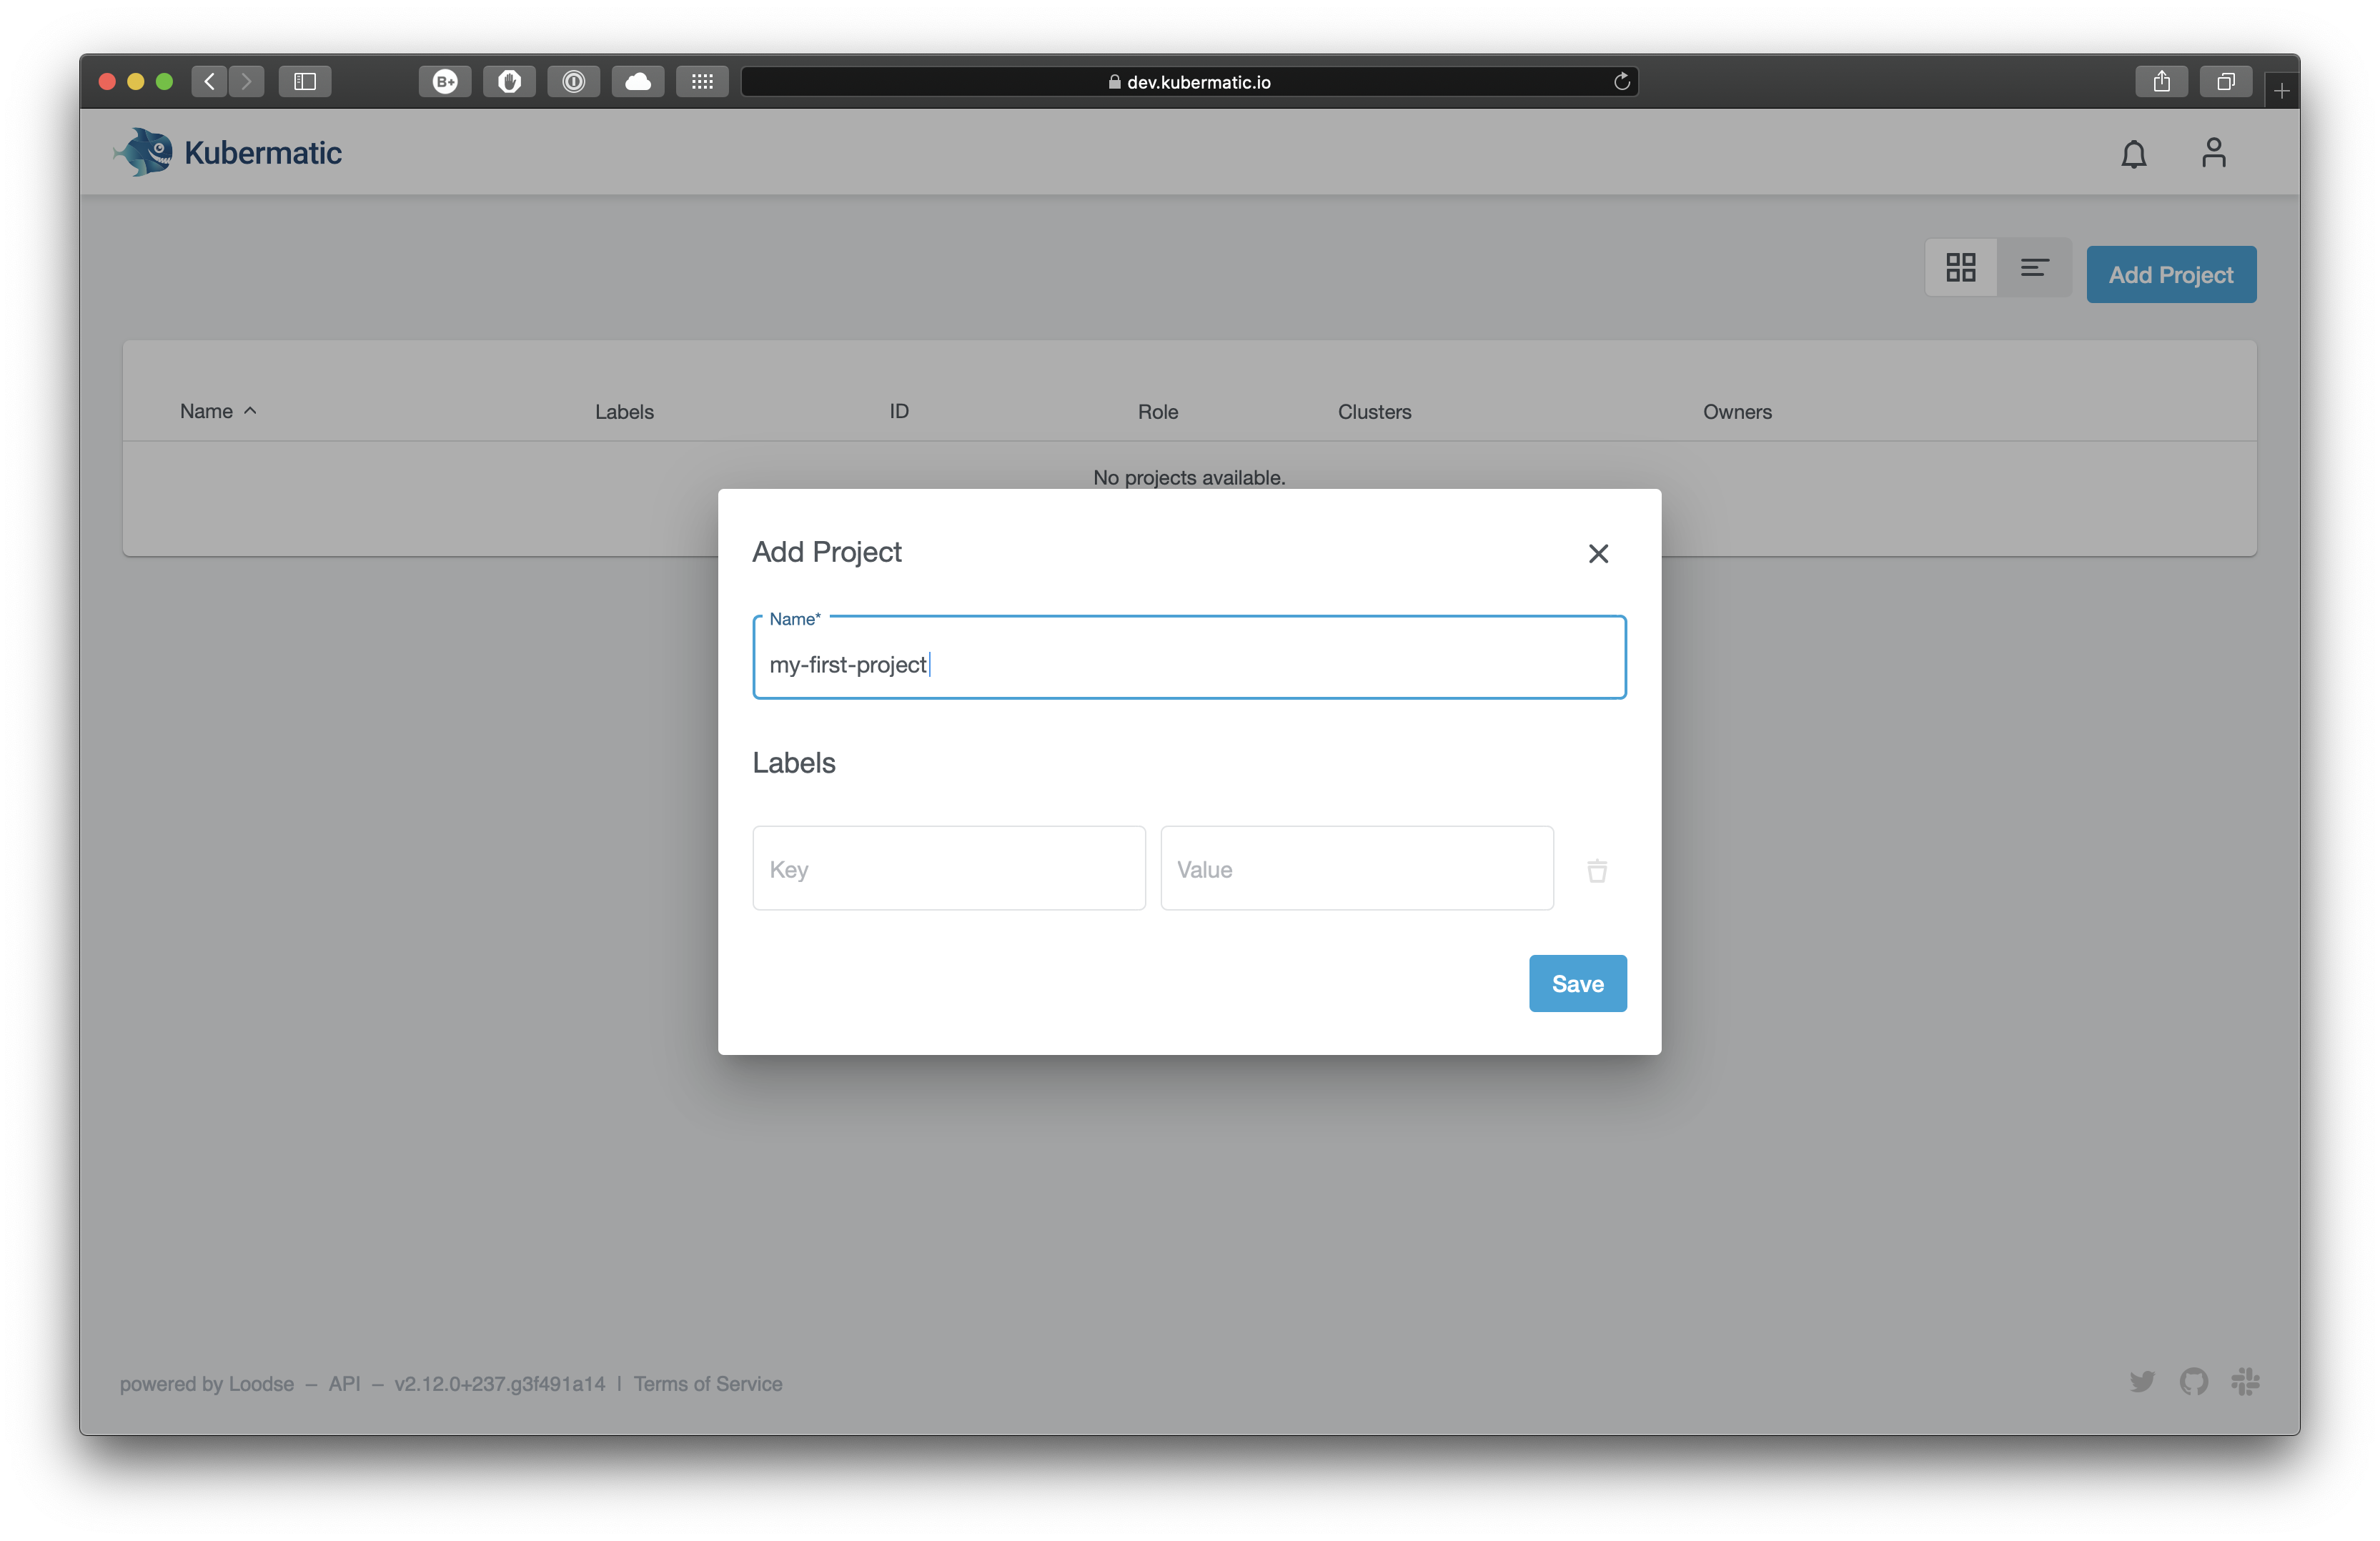
Task: Visit the GitHub page from footer
Action: [2194, 1382]
